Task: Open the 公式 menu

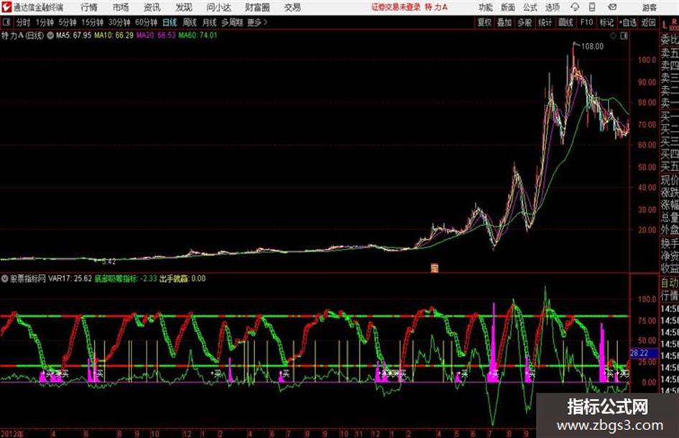Action: coord(530,7)
